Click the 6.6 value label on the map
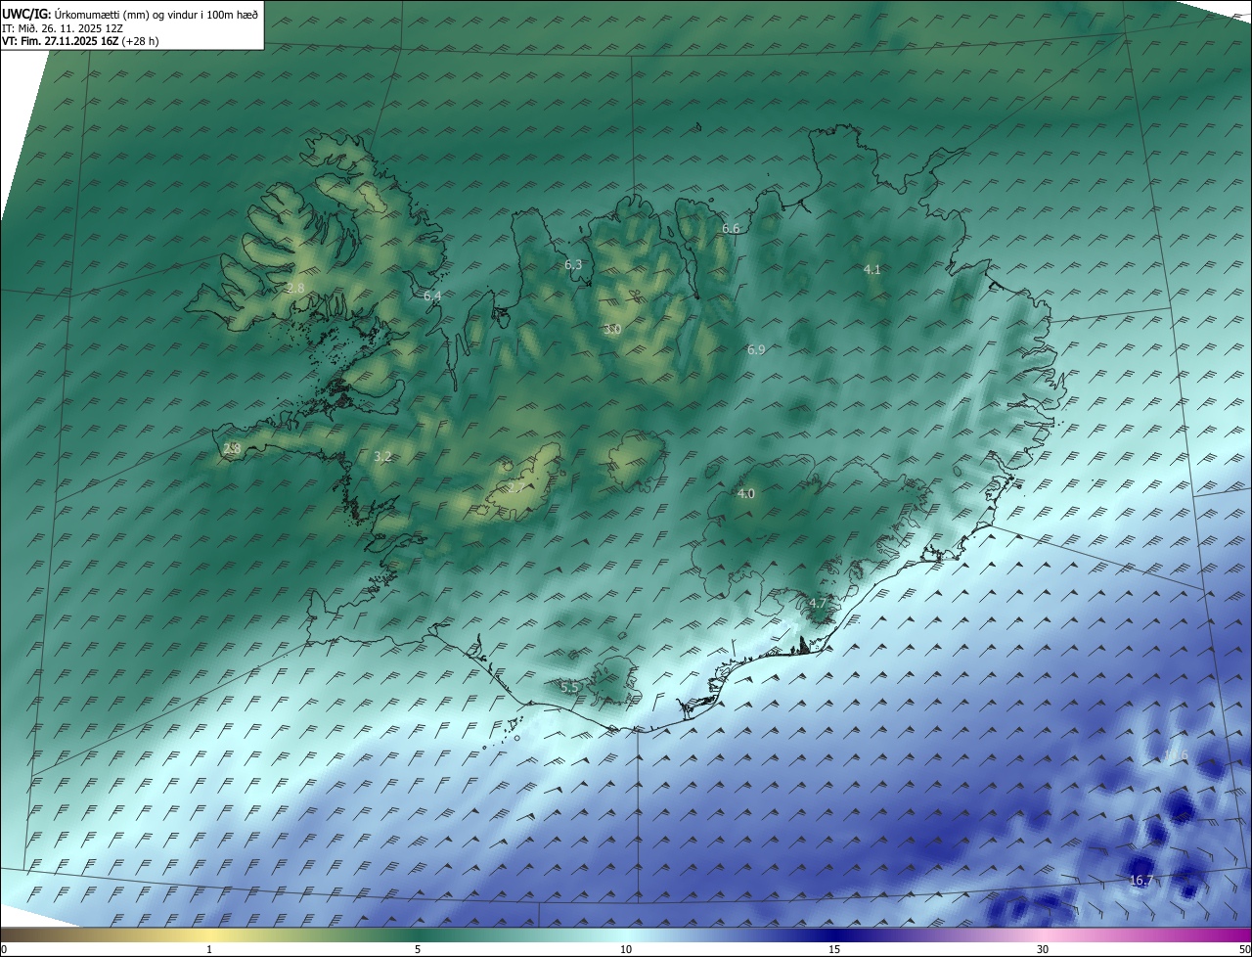 pyautogui.click(x=731, y=228)
